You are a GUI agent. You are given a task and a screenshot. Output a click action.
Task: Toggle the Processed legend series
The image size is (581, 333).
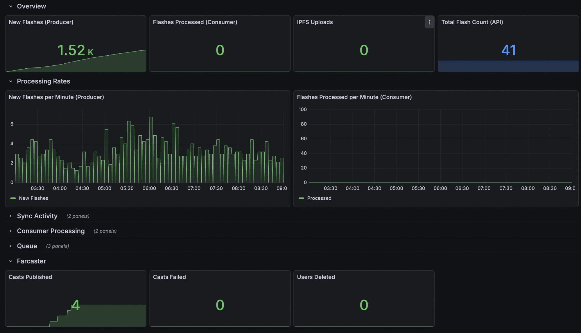point(319,198)
